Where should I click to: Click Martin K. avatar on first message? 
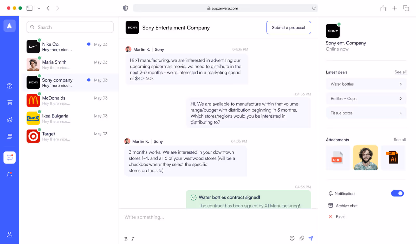(128, 49)
